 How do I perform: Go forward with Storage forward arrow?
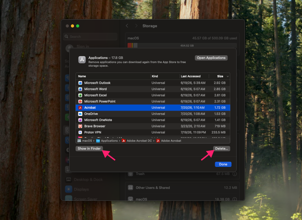click(x=136, y=26)
